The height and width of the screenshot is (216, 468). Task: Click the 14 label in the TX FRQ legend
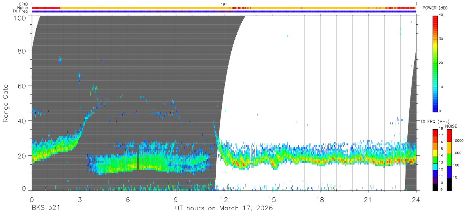[441, 155]
